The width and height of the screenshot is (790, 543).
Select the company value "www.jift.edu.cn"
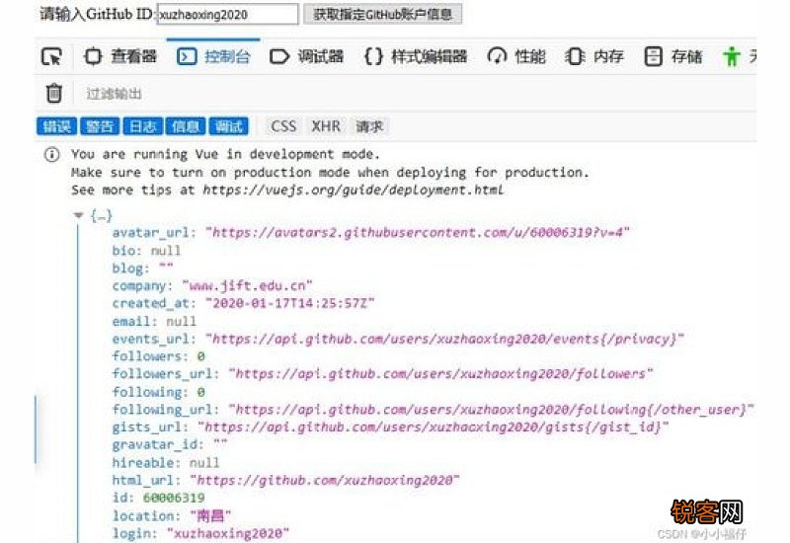[x=247, y=285]
